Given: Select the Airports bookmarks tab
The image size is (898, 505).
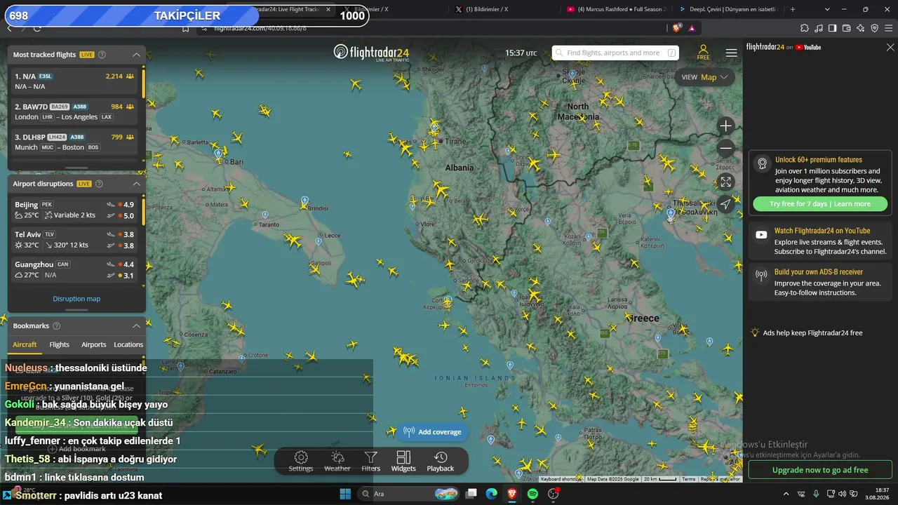Looking at the screenshot, I should [x=93, y=344].
